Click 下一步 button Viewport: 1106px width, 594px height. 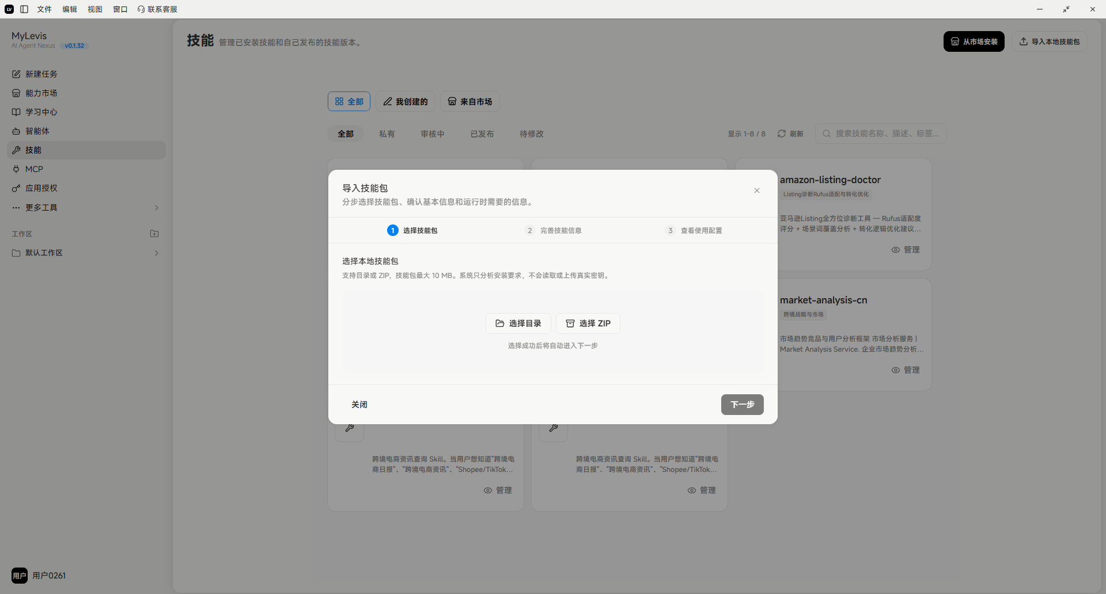(x=743, y=405)
